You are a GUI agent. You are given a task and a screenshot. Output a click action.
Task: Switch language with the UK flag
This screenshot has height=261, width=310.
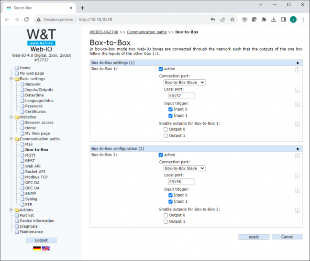(x=45, y=249)
